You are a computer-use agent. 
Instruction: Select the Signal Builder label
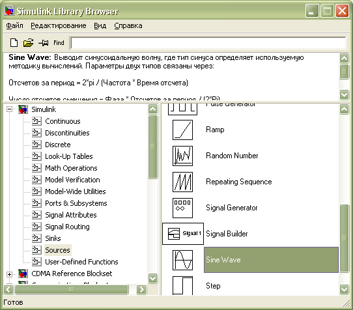pyautogui.click(x=227, y=234)
